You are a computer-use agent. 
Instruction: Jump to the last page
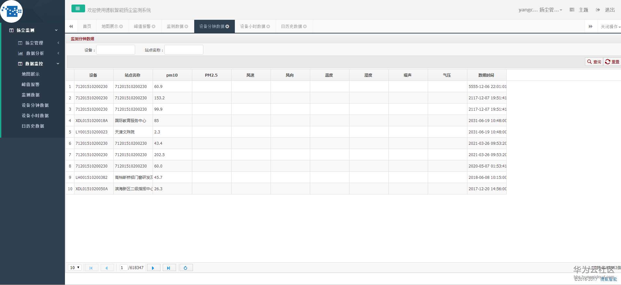[x=169, y=268]
